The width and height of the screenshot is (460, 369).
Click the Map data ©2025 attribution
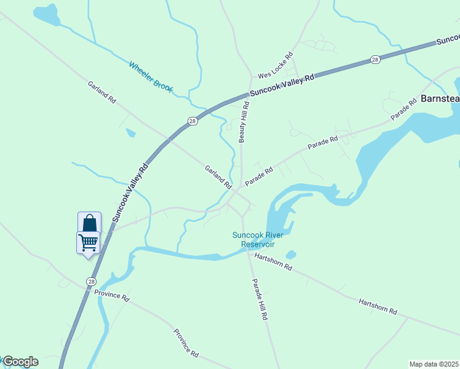click(x=434, y=364)
